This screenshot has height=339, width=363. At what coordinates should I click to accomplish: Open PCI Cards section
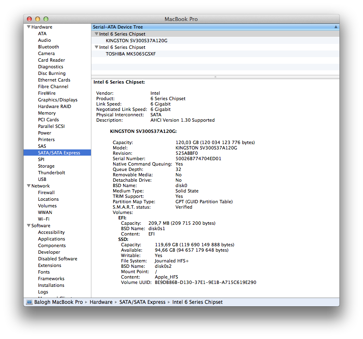pos(48,120)
